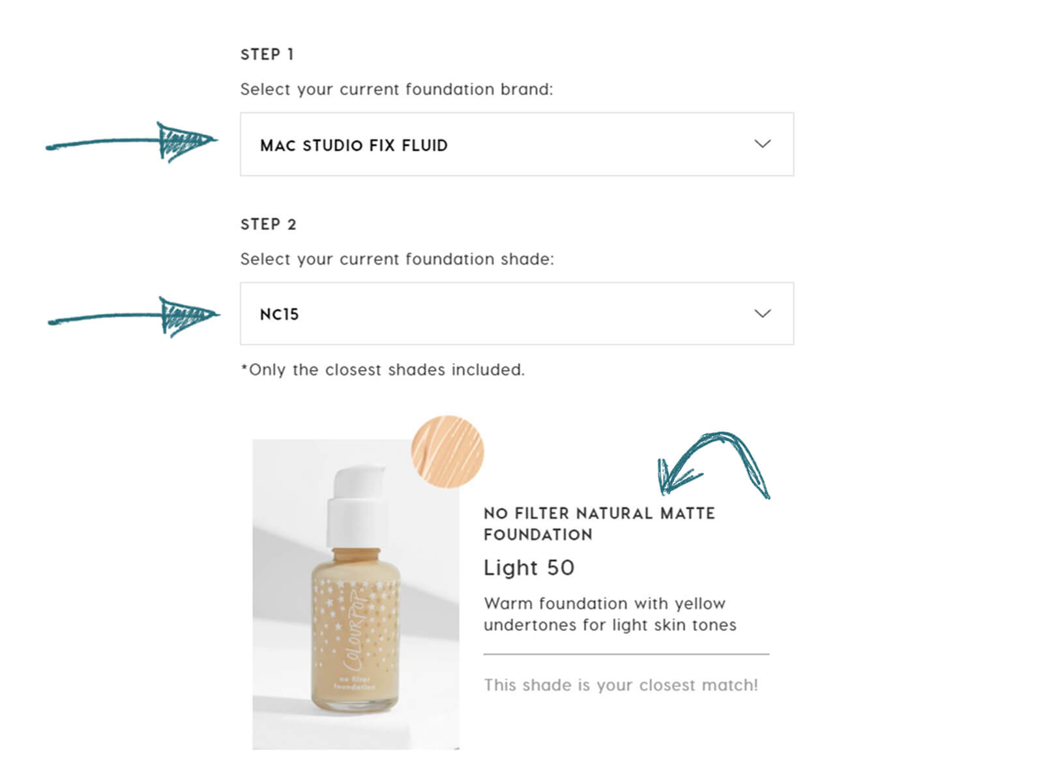
Task: Click the STEP 2 heading
Action: pos(269,225)
